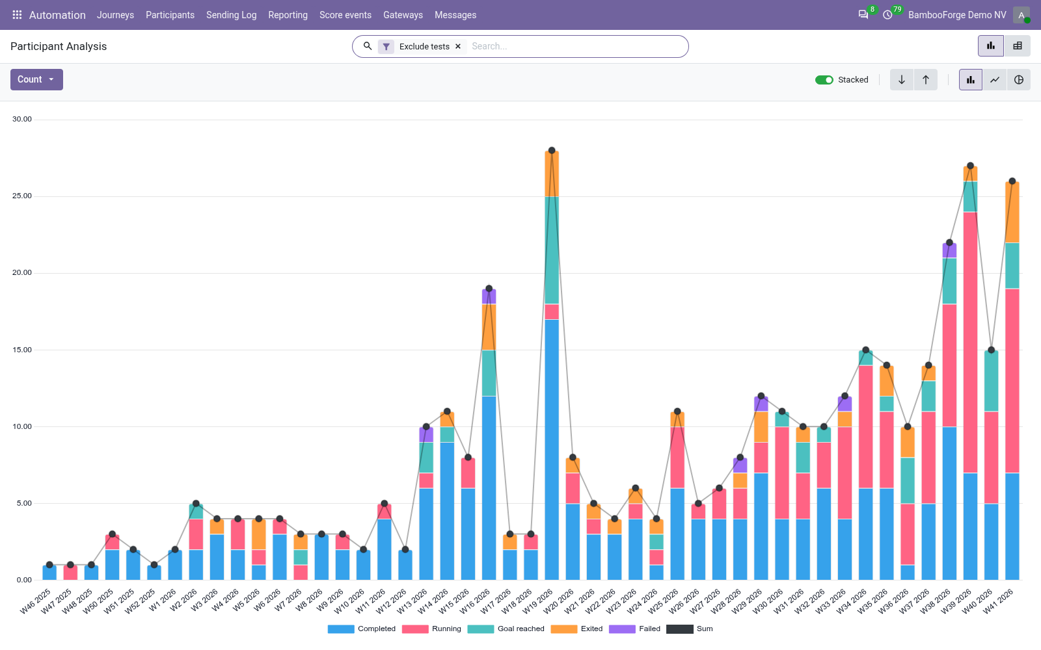Open the BambooForge Demo NV company switcher

coord(957,15)
